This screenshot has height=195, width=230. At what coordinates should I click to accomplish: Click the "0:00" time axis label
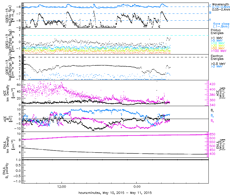tap(137, 186)
